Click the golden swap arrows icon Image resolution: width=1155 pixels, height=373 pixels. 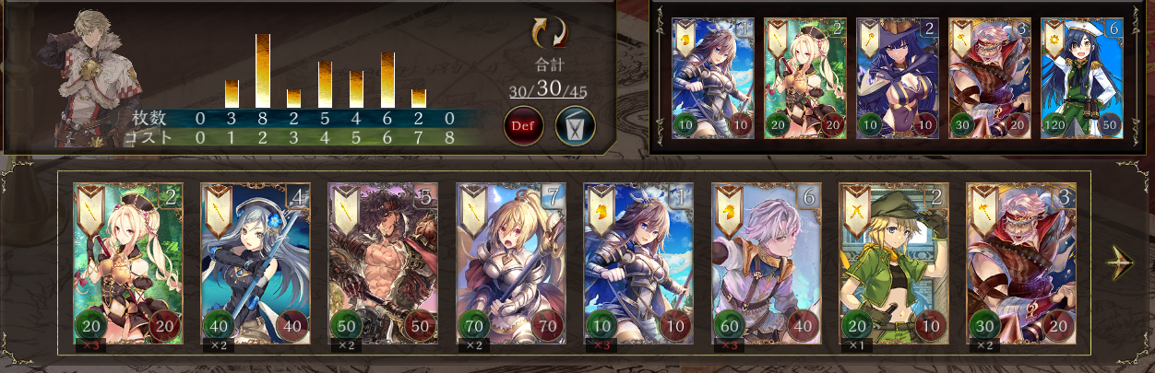pyautogui.click(x=549, y=33)
